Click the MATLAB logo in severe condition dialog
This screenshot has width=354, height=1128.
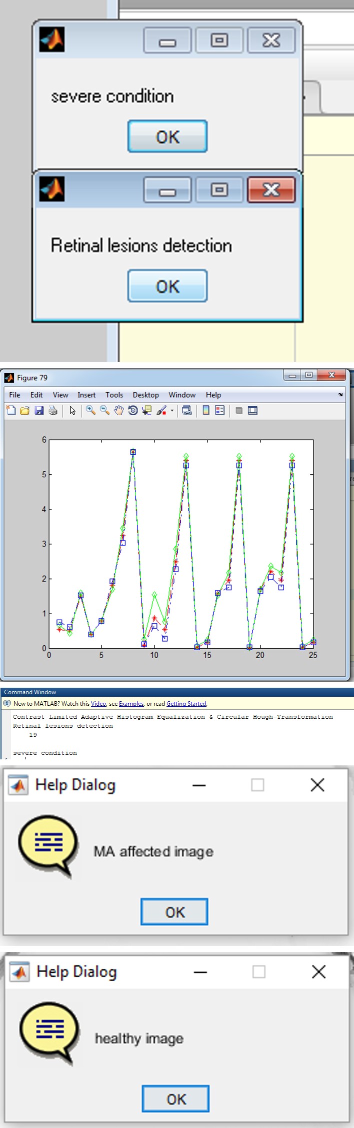click(52, 40)
